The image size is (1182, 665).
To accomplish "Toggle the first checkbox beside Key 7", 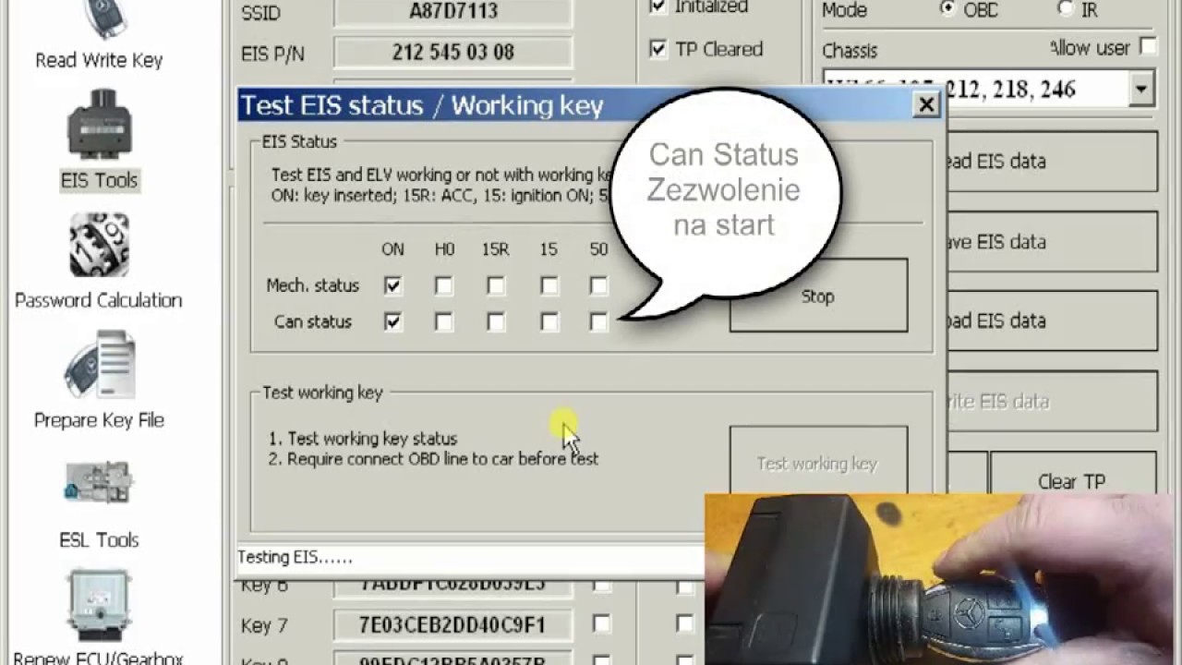I will 601,625.
